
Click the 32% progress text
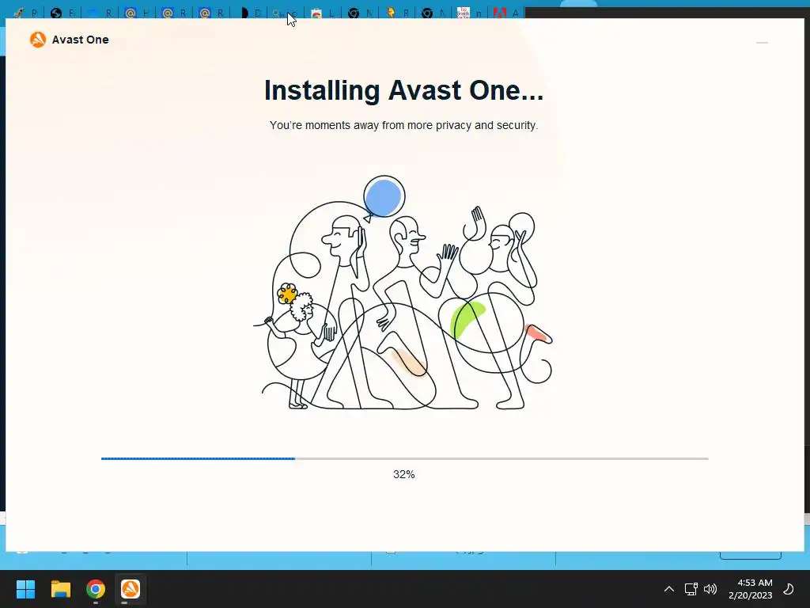pos(404,474)
